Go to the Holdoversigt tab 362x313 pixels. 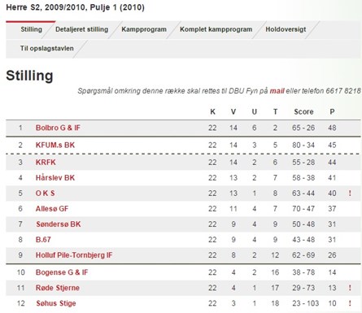click(286, 29)
